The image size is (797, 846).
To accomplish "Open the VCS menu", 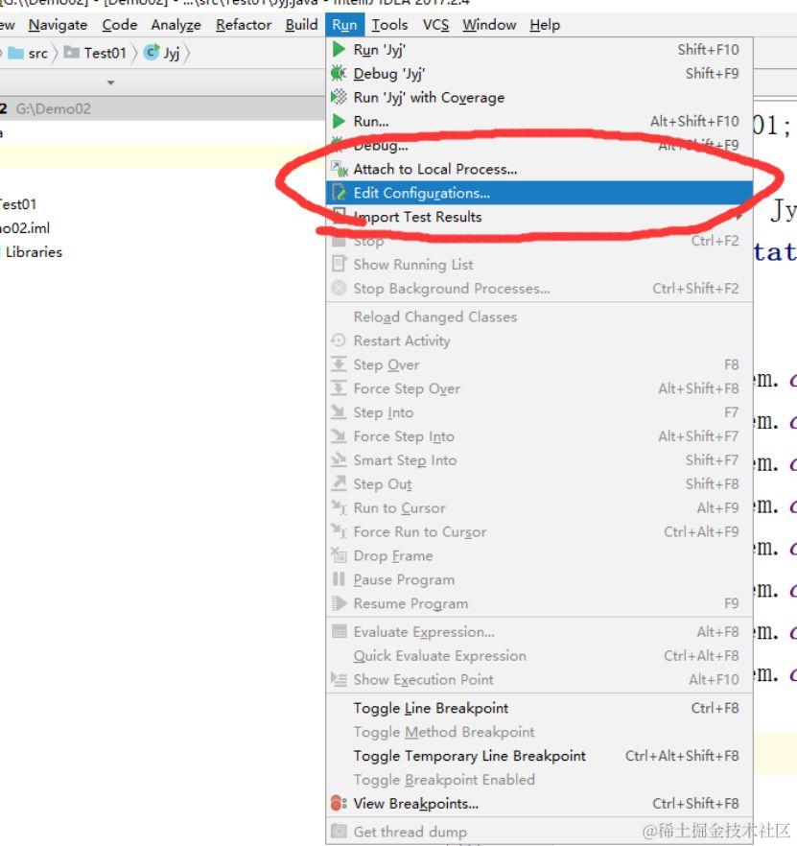I will coord(435,25).
